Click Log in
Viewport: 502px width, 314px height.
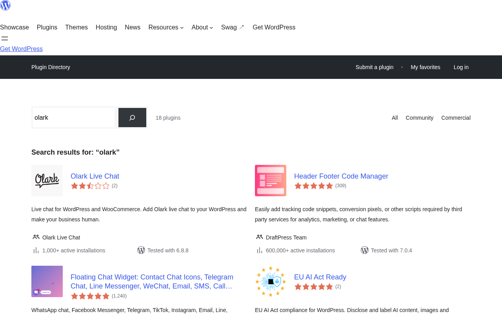click(461, 67)
